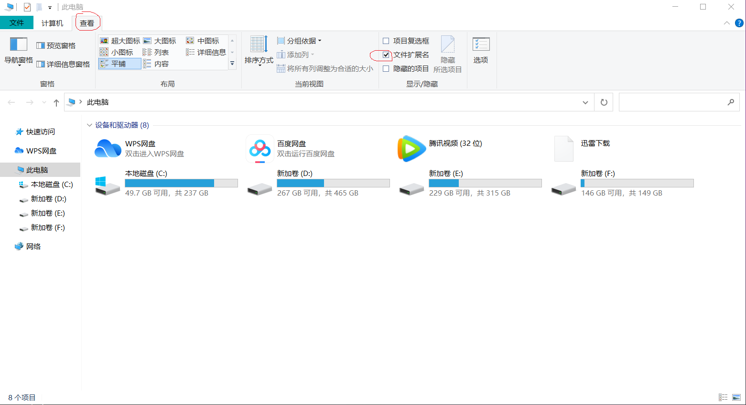Enable the 项目复选框 checkbox
The width and height of the screenshot is (746, 405).
[x=386, y=41]
